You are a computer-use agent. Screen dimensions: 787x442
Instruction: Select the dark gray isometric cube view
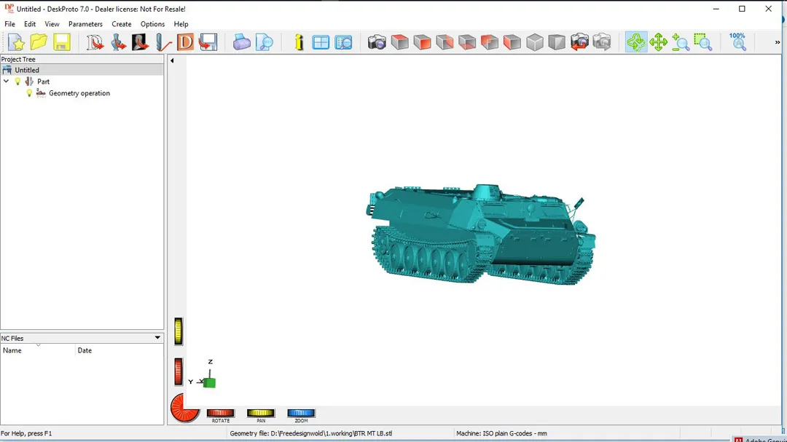[x=557, y=42]
